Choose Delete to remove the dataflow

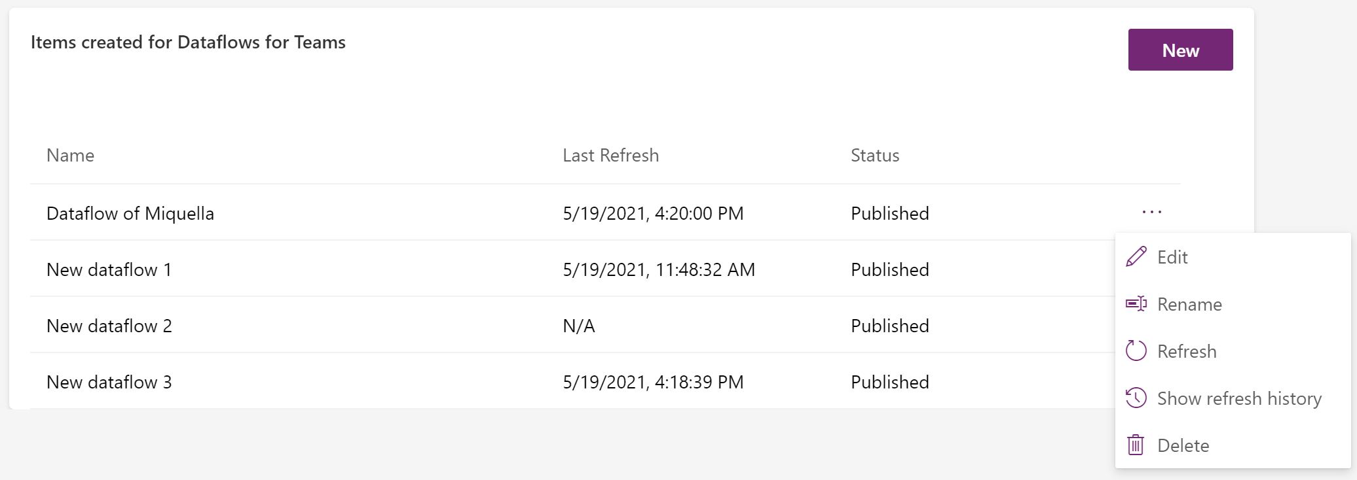coord(1183,445)
